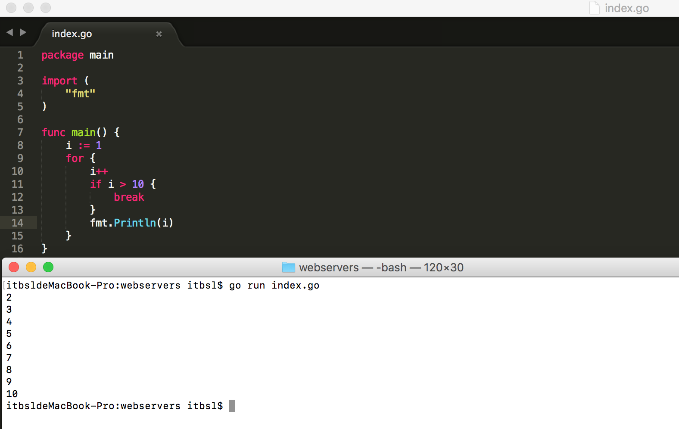Screen dimensions: 679x429
Task: Click the editor window's grey zoom button
Action: point(46,8)
